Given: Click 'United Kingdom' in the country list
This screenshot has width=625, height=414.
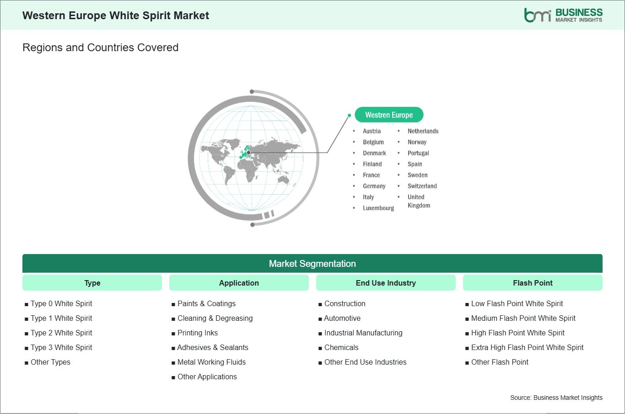Looking at the screenshot, I should pos(419,201).
